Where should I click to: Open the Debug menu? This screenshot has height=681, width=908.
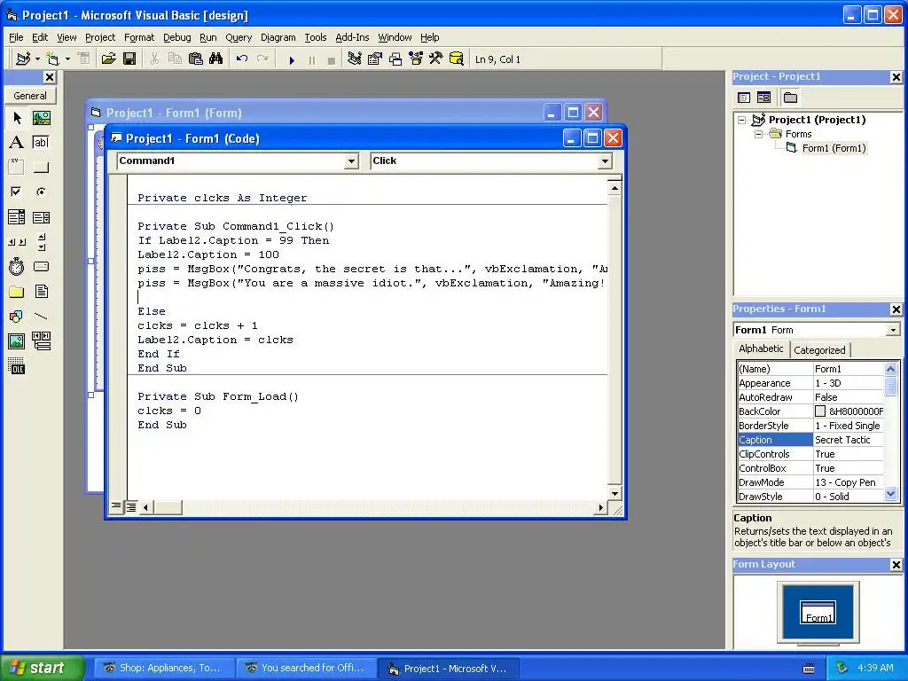(x=177, y=37)
